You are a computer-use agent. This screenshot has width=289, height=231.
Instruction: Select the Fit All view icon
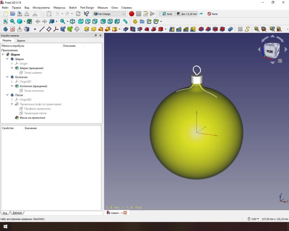pos(5,21)
